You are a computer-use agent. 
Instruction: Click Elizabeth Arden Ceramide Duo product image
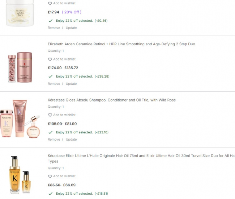point(20,67)
